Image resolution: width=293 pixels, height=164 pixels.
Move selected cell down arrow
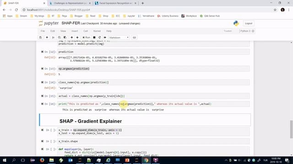point(77,37)
